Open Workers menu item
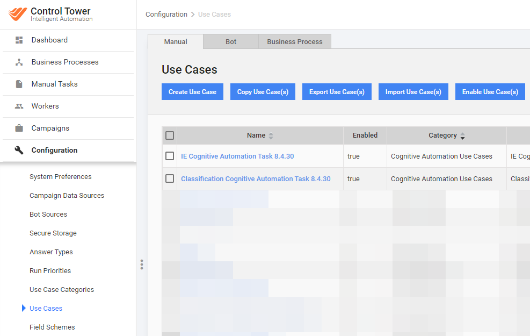 45,106
